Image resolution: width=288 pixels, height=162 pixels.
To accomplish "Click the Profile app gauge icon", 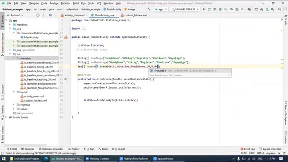I will [x=231, y=9].
